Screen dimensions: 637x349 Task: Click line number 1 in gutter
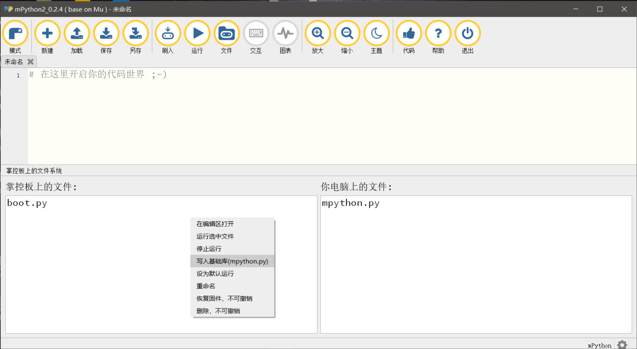coord(18,75)
